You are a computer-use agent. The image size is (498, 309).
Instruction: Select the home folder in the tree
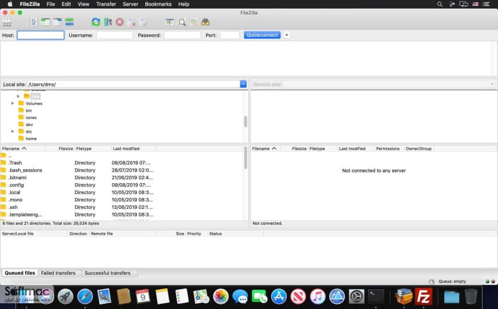tap(31, 138)
